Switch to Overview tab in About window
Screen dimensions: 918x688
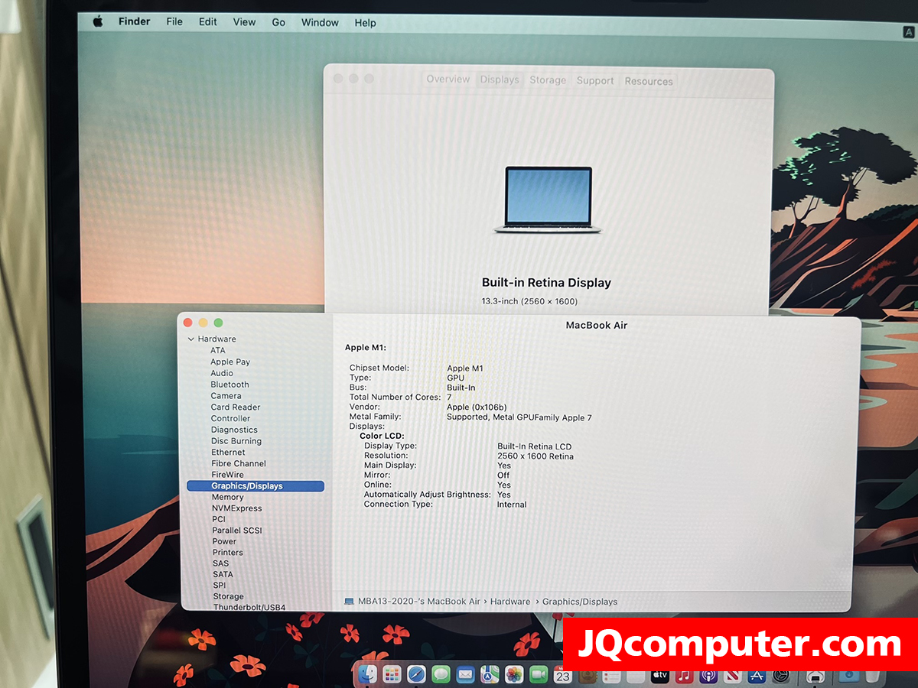tap(448, 80)
